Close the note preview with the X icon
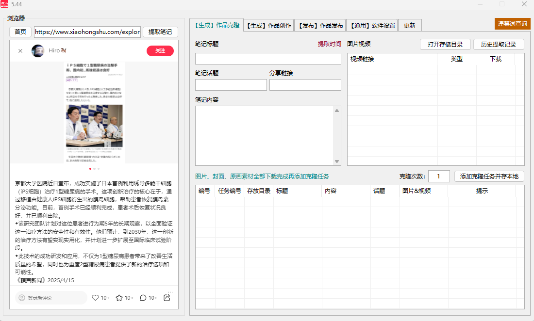 (x=20, y=50)
